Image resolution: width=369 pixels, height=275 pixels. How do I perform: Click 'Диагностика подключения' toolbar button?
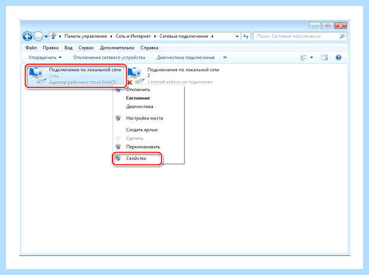[x=186, y=58]
